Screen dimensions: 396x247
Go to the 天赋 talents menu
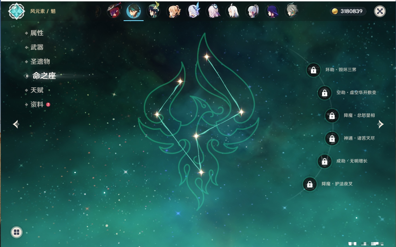pos(37,90)
